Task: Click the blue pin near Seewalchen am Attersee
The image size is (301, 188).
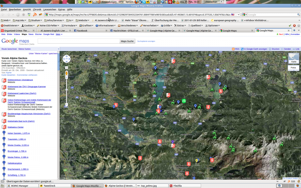Action: 155,68
